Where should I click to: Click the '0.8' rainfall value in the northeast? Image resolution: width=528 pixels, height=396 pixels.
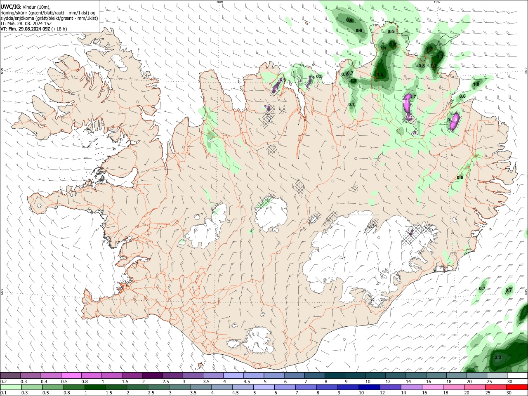tap(421, 66)
